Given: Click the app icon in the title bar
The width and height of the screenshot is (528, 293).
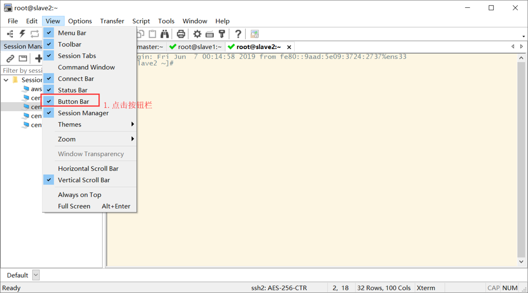Looking at the screenshot, I should (8, 8).
